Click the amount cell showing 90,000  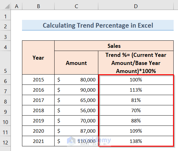76,90
